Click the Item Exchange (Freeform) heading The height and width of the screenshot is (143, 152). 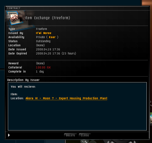(x=48, y=18)
